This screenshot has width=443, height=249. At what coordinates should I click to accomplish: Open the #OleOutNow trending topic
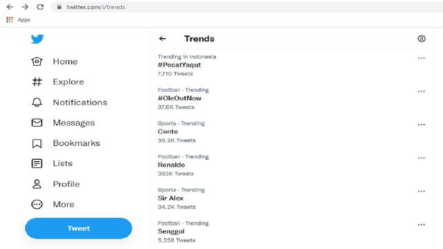tap(180, 98)
